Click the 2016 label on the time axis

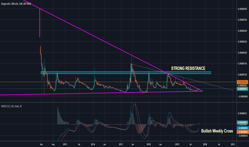93,144
